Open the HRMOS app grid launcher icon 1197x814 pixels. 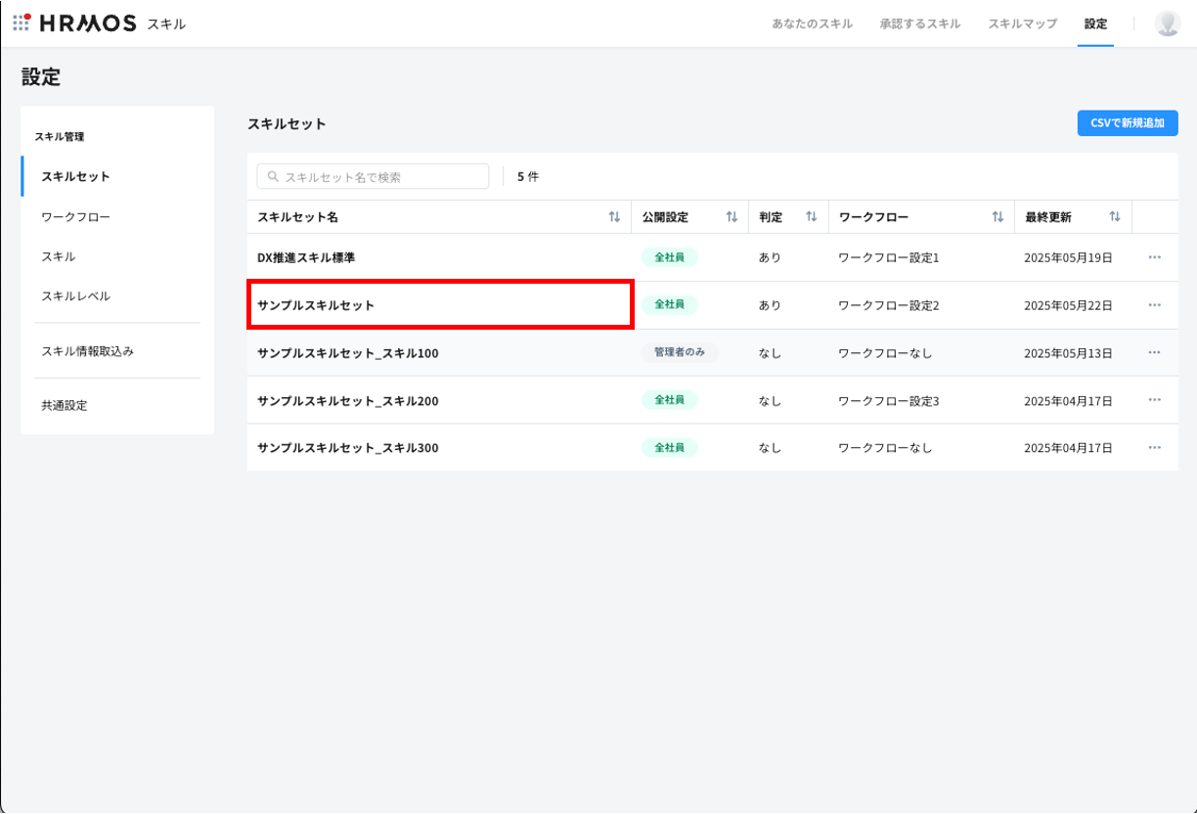pyautogui.click(x=22, y=23)
